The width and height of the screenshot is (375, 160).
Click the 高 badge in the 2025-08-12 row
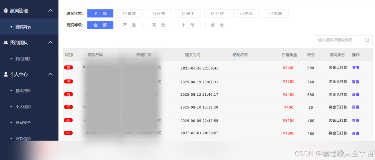(x=68, y=94)
